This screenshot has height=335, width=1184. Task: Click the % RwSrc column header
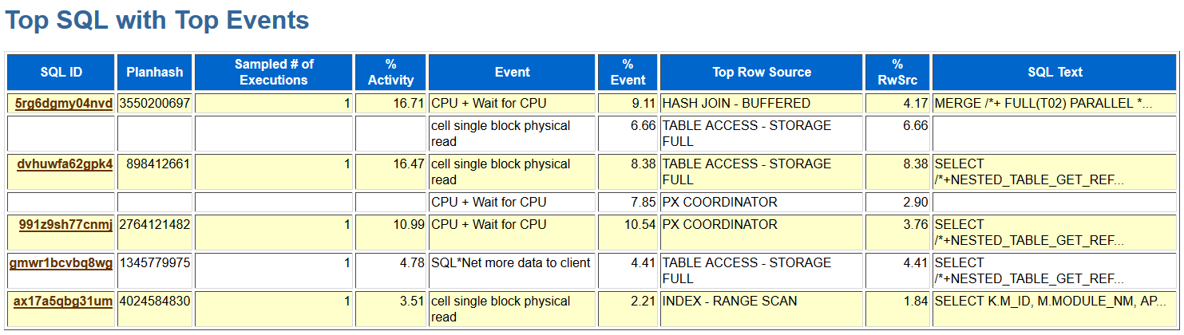click(897, 72)
